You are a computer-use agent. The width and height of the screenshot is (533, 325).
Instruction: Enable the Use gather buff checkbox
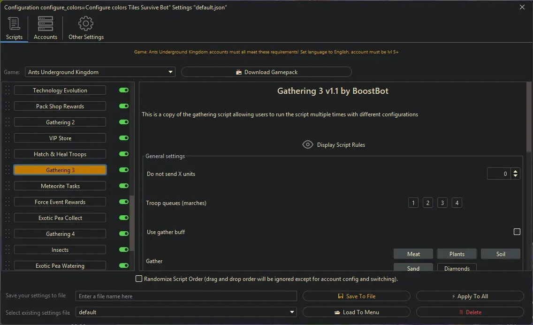click(517, 232)
